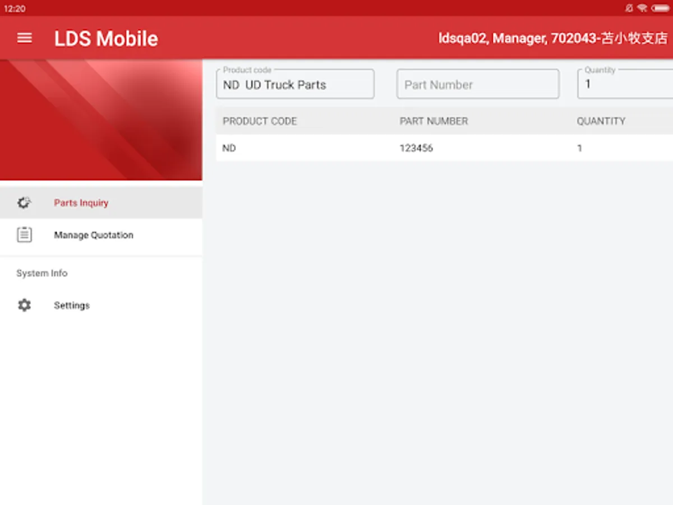The image size is (673, 505).
Task: Select part number 123456 cell
Action: 416,148
